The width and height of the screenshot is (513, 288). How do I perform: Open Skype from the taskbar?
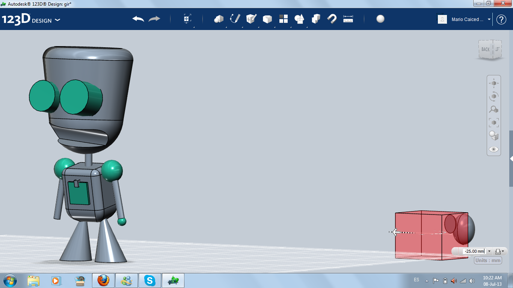point(150,280)
